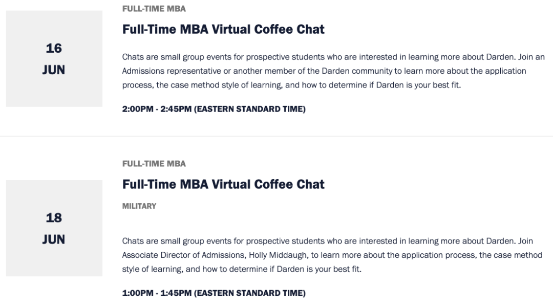Click JUN text under the number 18
Viewport: 553px width, 307px height.
[x=54, y=239]
